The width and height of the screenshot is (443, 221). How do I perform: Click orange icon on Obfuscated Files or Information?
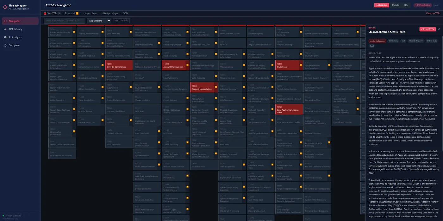click(x=243, y=54)
